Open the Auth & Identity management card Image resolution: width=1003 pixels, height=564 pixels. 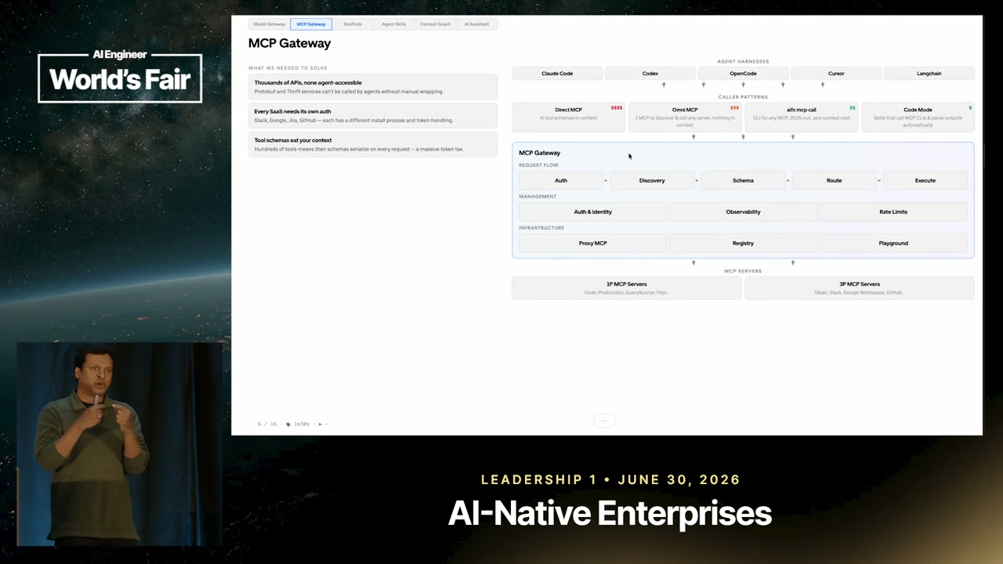tap(592, 212)
